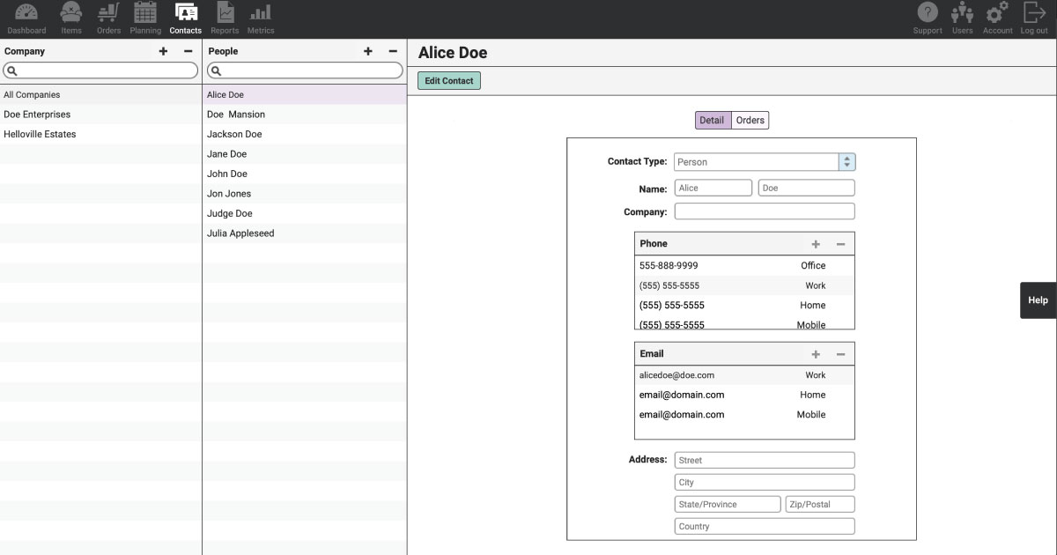Select Julia Appleseed in People list
The image size is (1057, 555).
(x=305, y=233)
